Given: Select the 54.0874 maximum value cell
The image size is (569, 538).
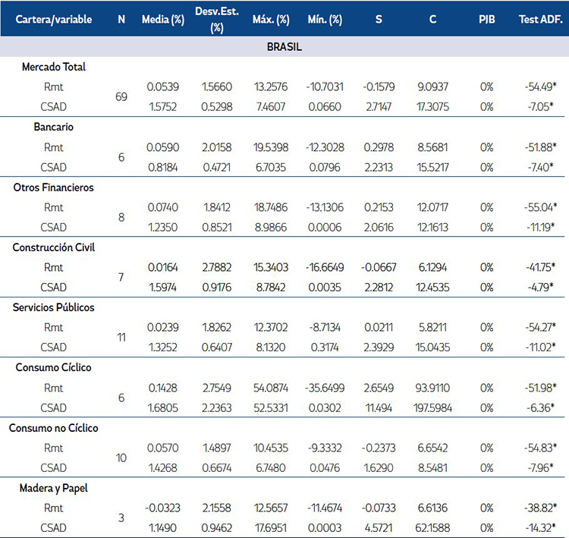Looking at the screenshot, I should point(270,388).
